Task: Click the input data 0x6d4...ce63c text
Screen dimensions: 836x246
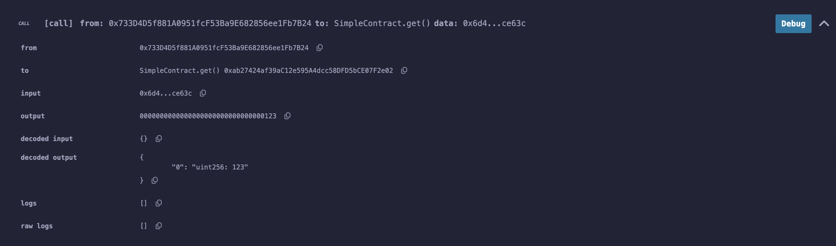Action: [x=166, y=93]
